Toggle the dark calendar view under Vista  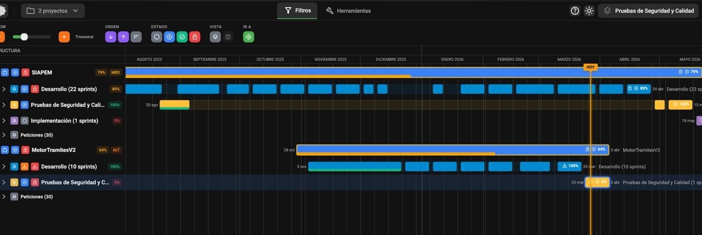coord(228,37)
